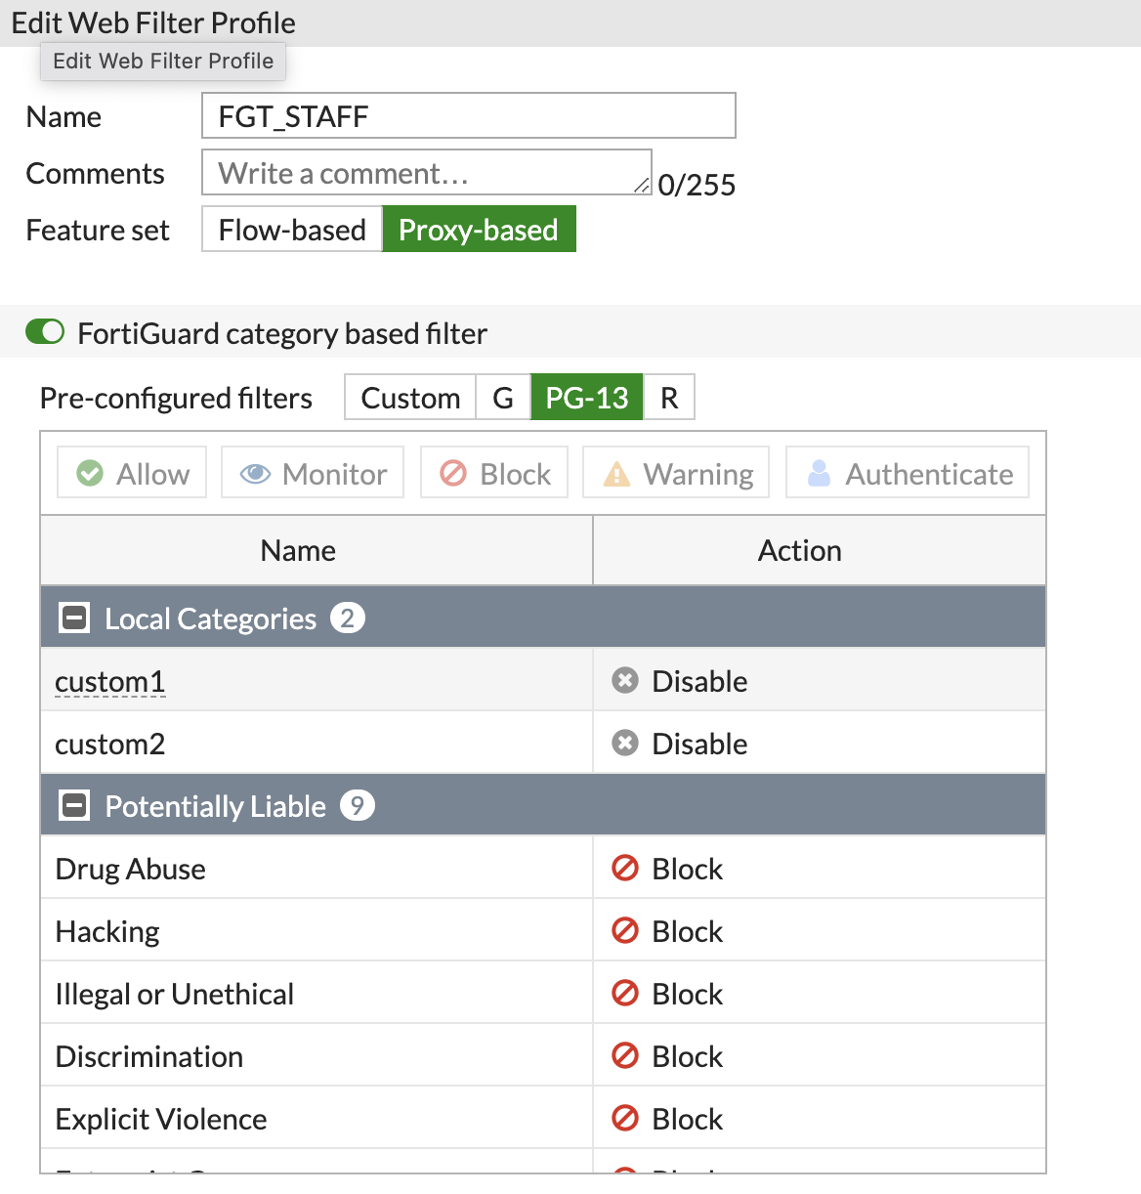The height and width of the screenshot is (1194, 1141).
Task: Disable the FortiGuard category based filter
Action: pyautogui.click(x=44, y=333)
